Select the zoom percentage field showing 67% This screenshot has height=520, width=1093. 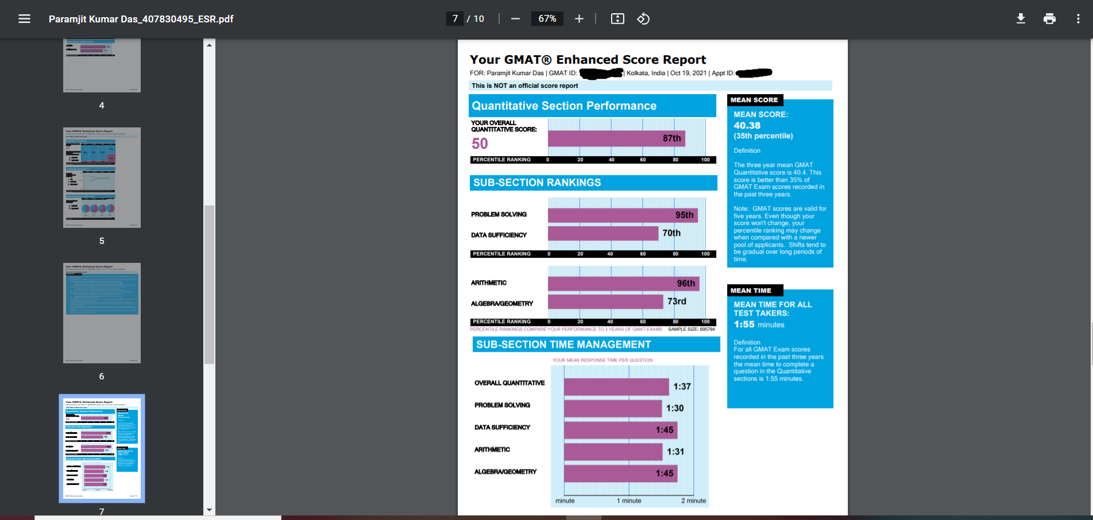pyautogui.click(x=547, y=18)
